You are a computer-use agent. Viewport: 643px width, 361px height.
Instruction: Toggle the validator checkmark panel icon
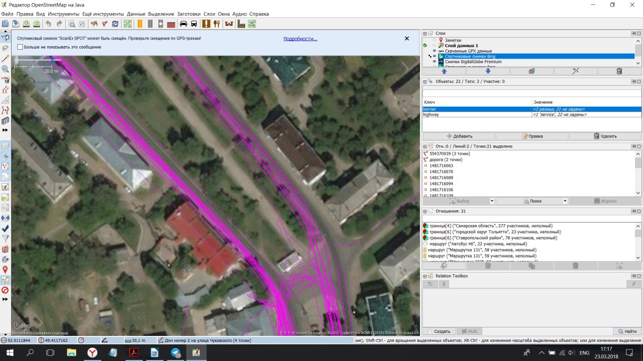(x=6, y=228)
